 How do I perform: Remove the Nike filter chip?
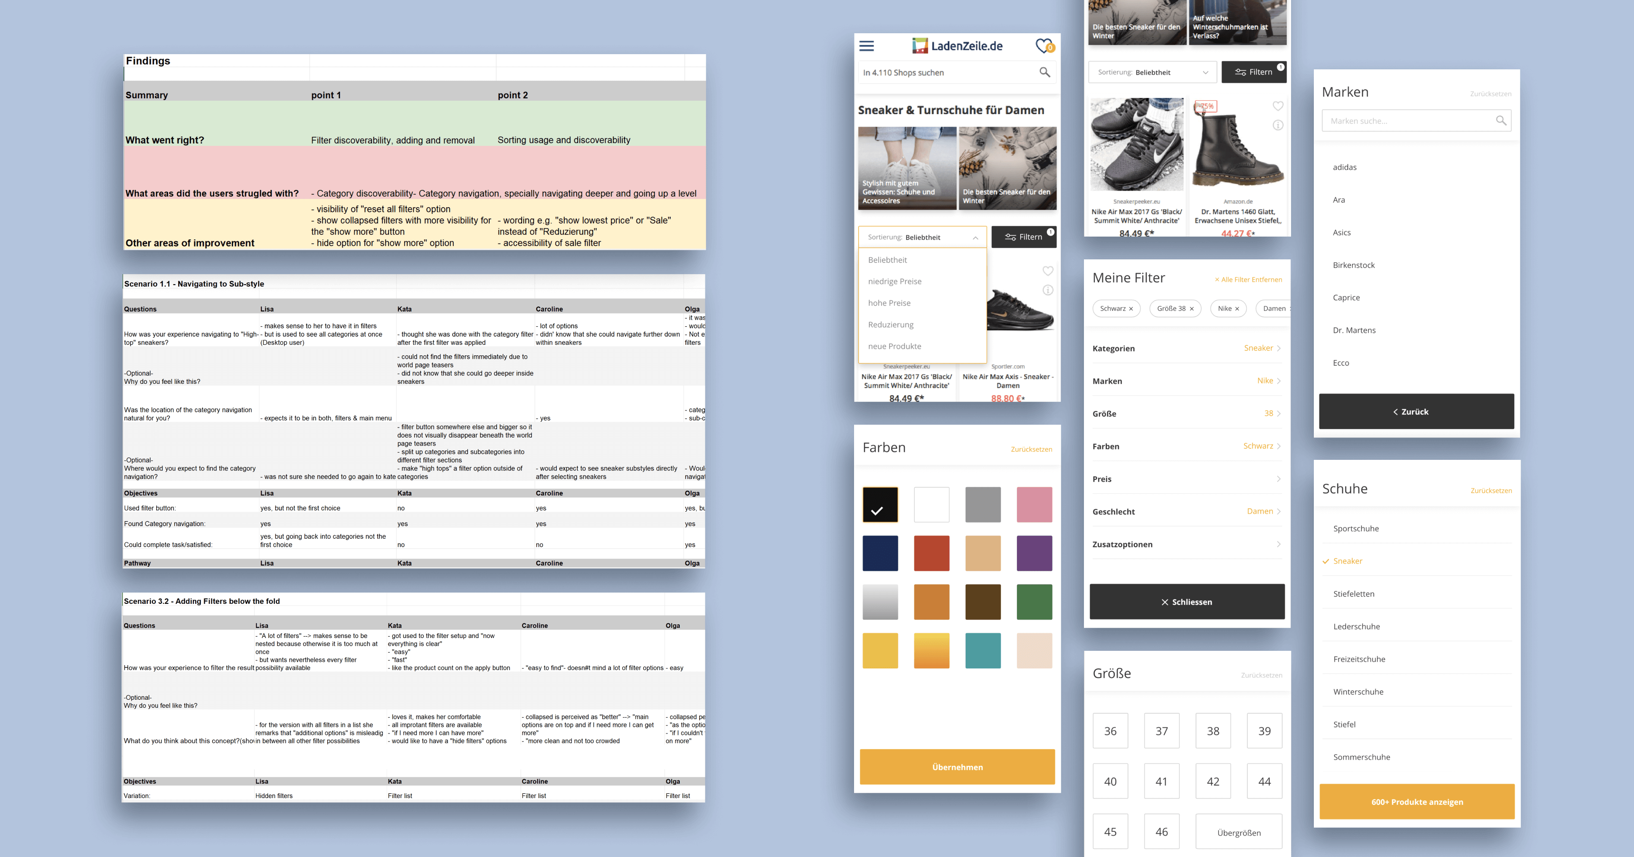[x=1237, y=309]
